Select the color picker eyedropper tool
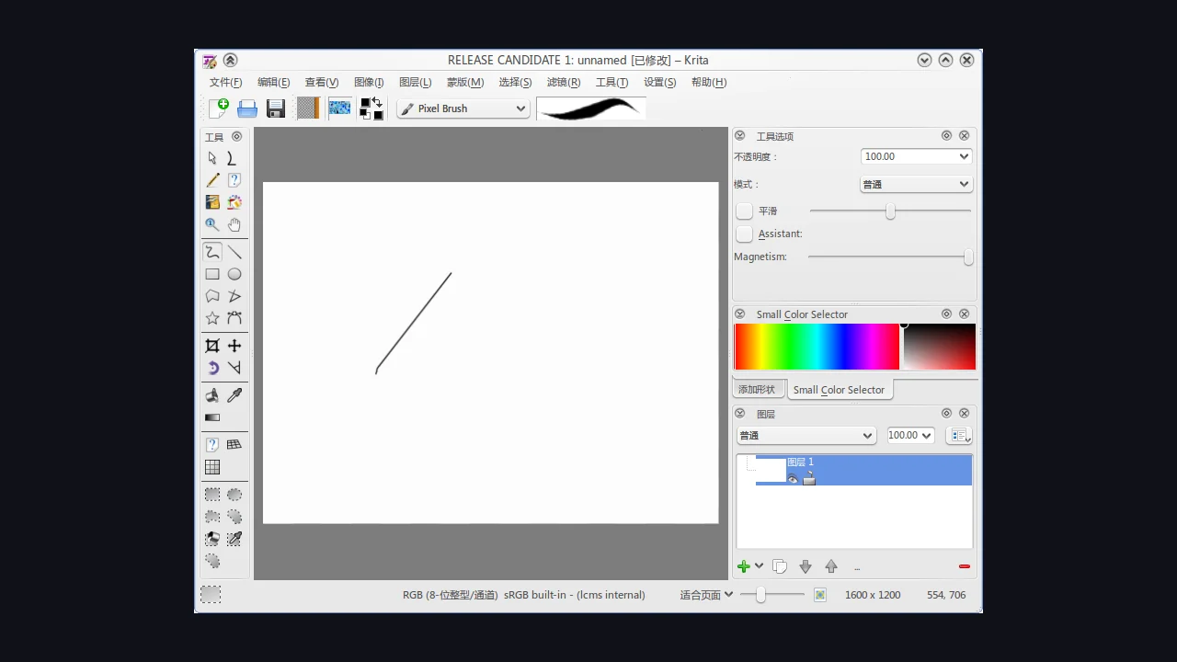 pos(234,395)
